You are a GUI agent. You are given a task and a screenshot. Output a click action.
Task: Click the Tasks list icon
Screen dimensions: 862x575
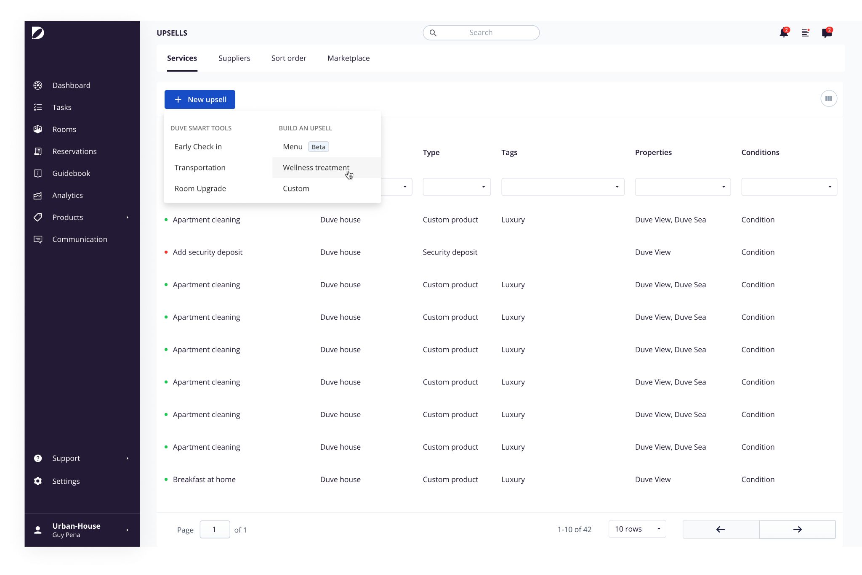tap(38, 107)
